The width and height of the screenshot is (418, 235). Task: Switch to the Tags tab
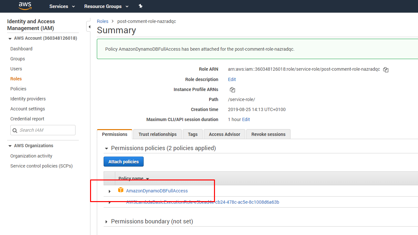click(193, 134)
